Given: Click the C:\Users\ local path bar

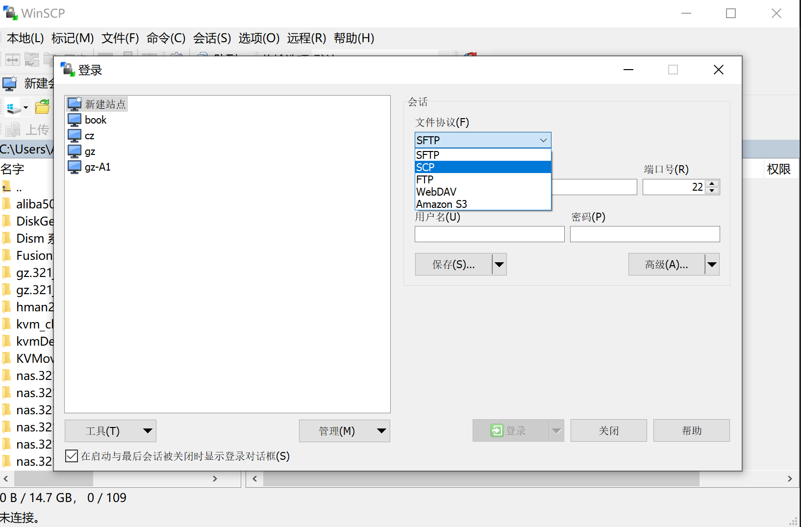Looking at the screenshot, I should [x=26, y=149].
